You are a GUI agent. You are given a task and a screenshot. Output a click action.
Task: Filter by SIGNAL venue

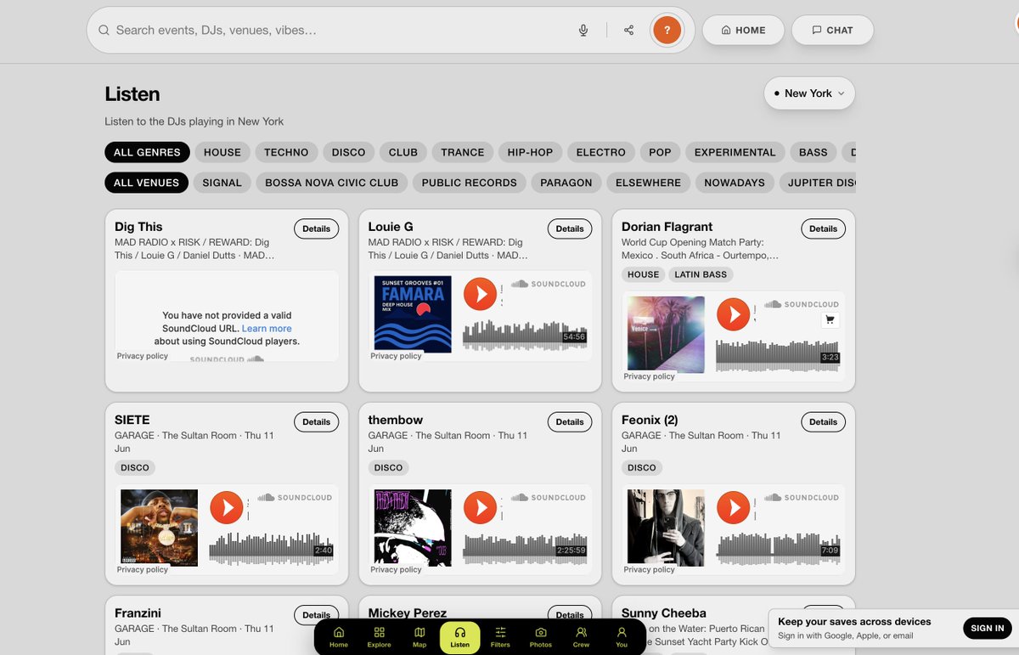click(222, 183)
